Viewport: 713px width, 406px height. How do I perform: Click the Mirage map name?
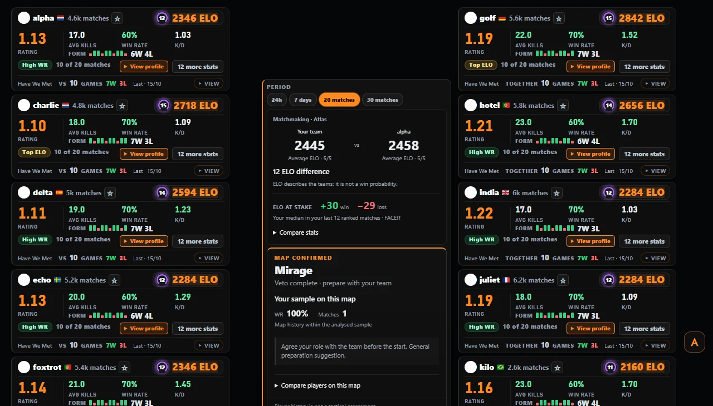pyautogui.click(x=294, y=271)
